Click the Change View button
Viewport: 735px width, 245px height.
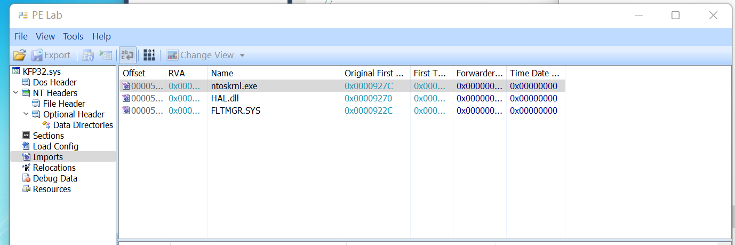200,55
